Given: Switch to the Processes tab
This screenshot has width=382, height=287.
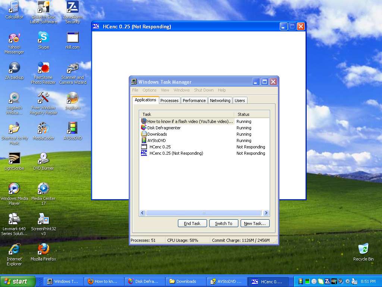Looking at the screenshot, I should pos(169,101).
